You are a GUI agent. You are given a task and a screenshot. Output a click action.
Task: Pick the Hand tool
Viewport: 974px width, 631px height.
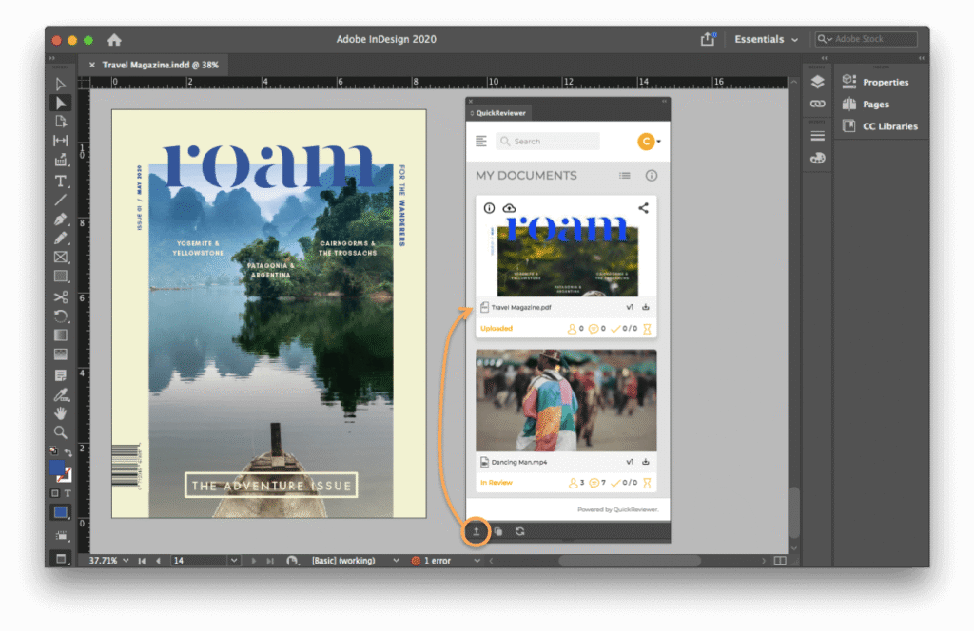[x=61, y=413]
